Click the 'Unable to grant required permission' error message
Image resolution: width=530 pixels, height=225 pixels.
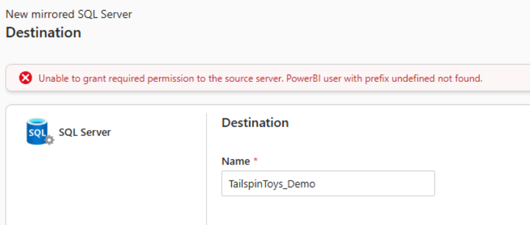pyautogui.click(x=260, y=79)
